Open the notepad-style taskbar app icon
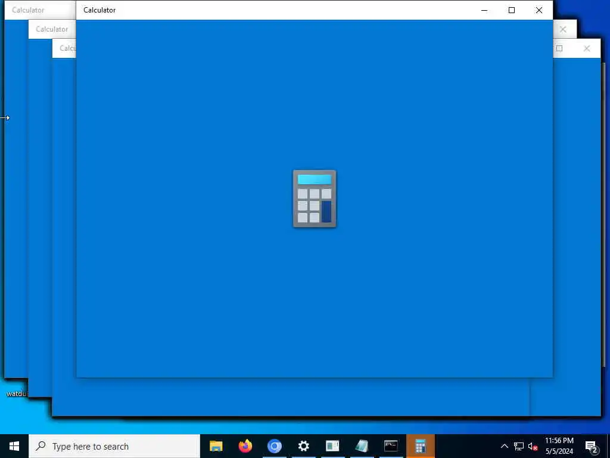The image size is (610, 458). point(362,446)
